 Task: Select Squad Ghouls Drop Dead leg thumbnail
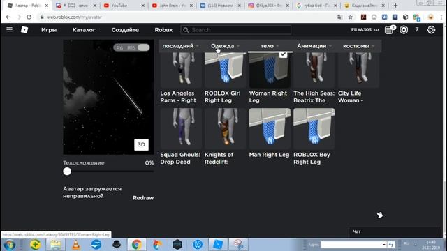pos(181,128)
